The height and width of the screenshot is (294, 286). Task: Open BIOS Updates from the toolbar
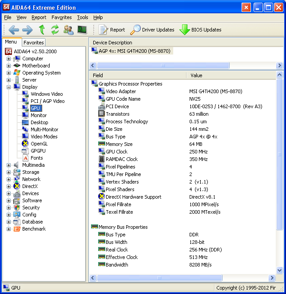[200, 30]
